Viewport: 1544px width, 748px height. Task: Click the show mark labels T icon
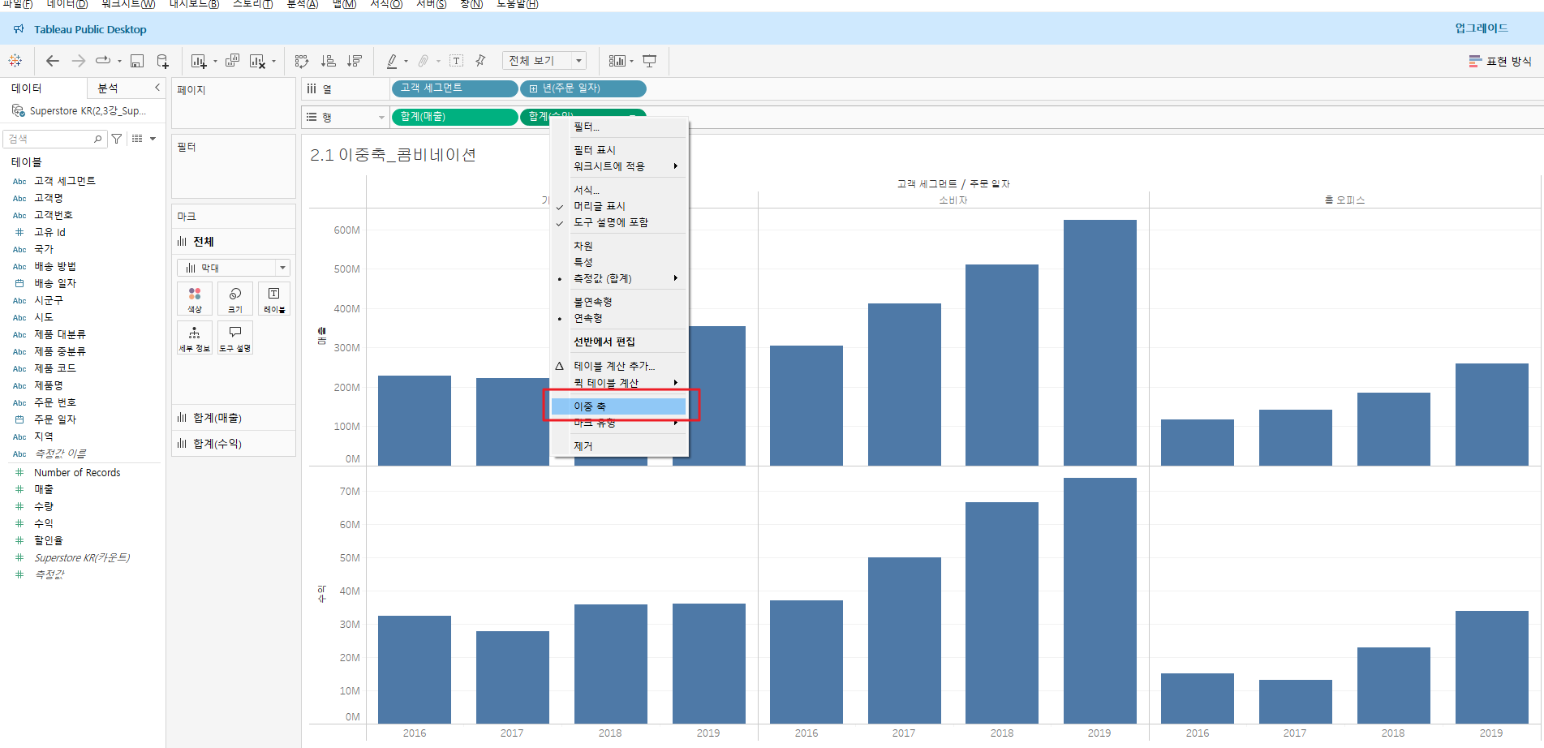pos(457,61)
